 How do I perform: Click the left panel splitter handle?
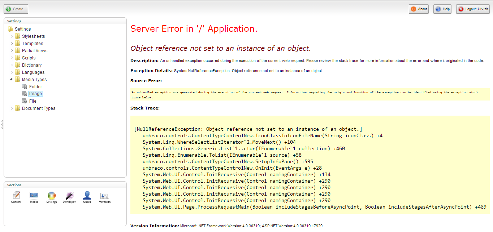(2, 124)
